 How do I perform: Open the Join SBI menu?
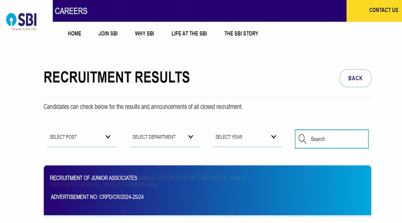pyautogui.click(x=108, y=33)
